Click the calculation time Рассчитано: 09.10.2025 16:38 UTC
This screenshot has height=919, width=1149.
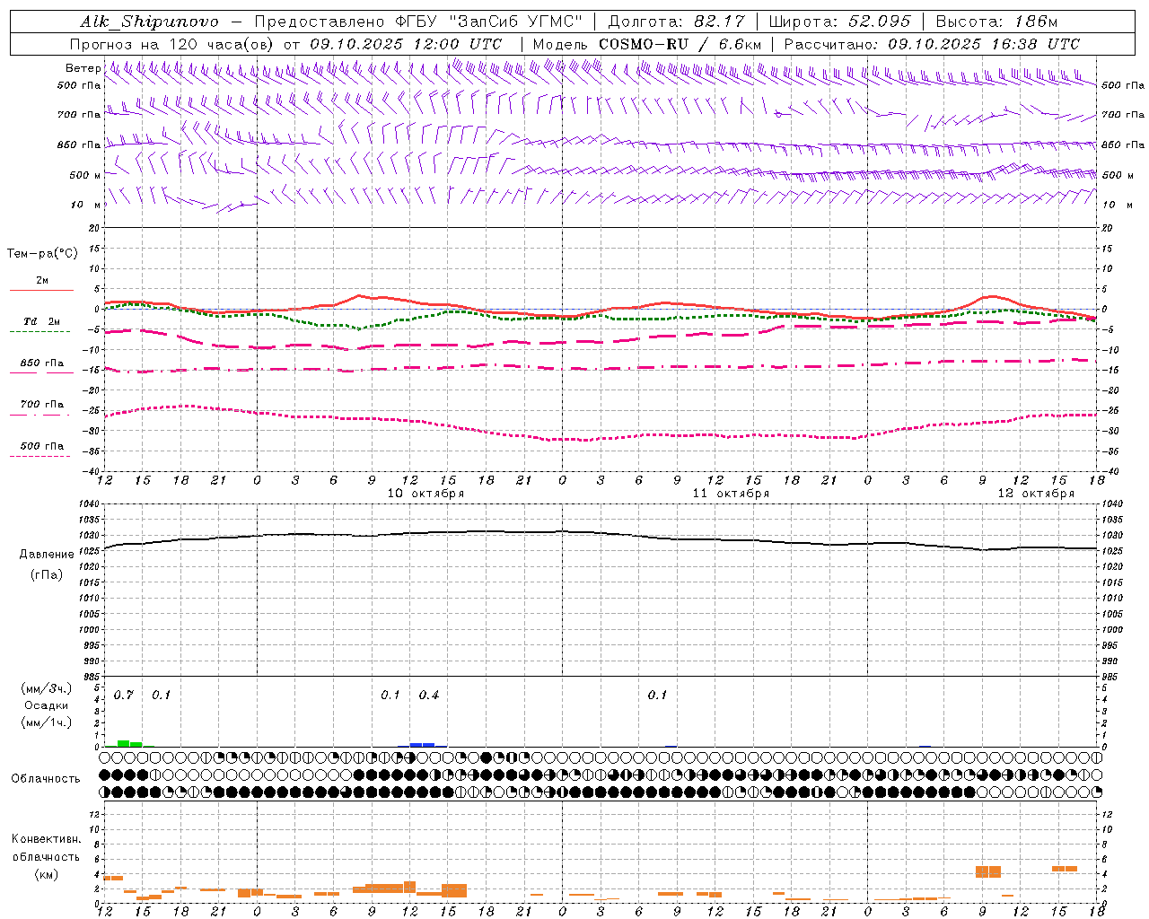932,44
